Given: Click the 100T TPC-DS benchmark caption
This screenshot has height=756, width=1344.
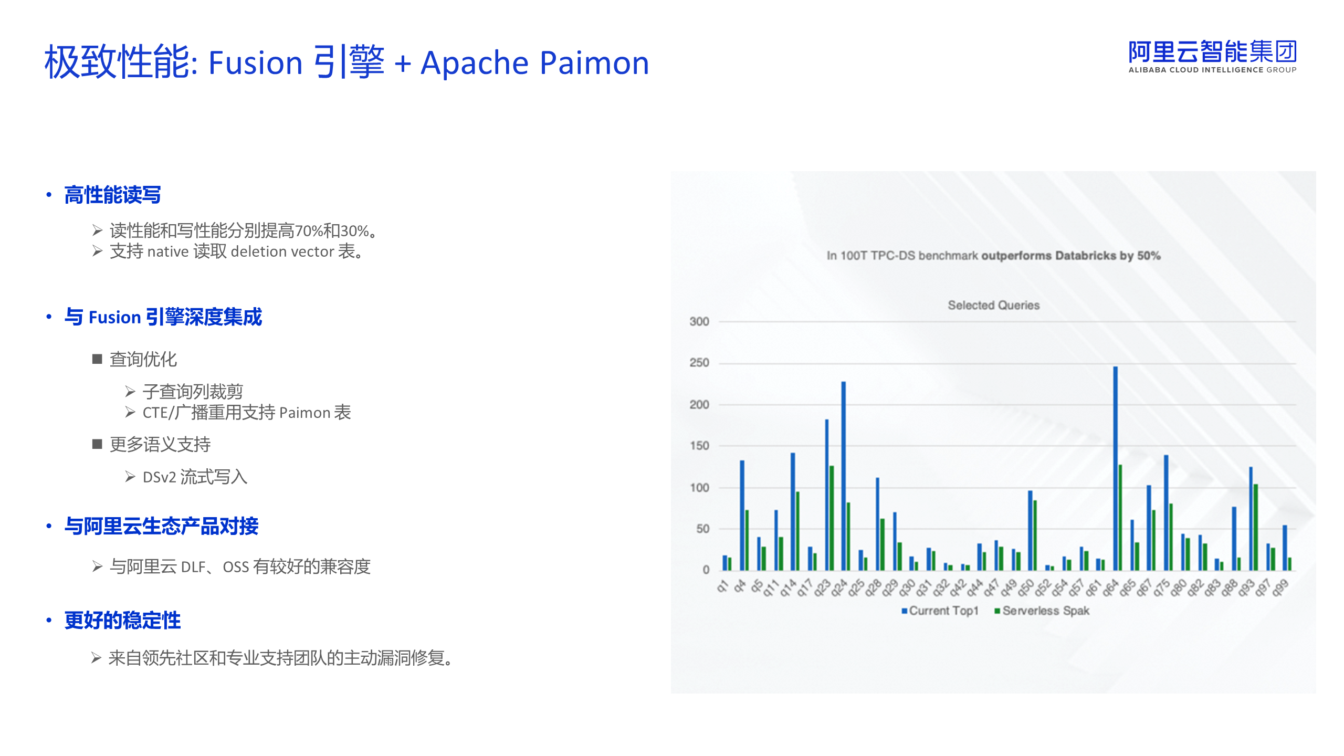Looking at the screenshot, I should point(993,256).
